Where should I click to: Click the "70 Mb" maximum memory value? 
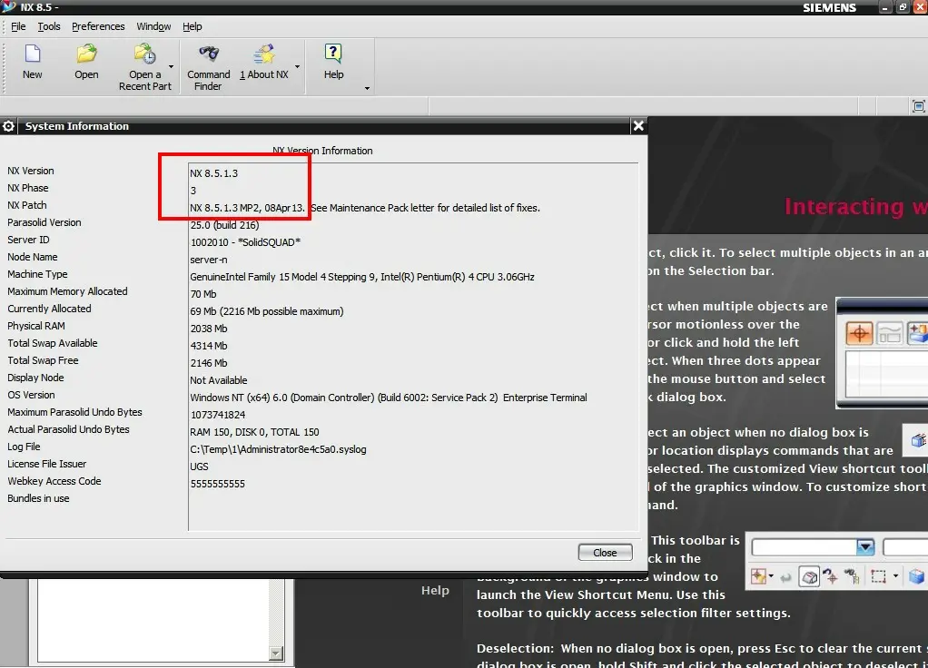[x=203, y=294]
